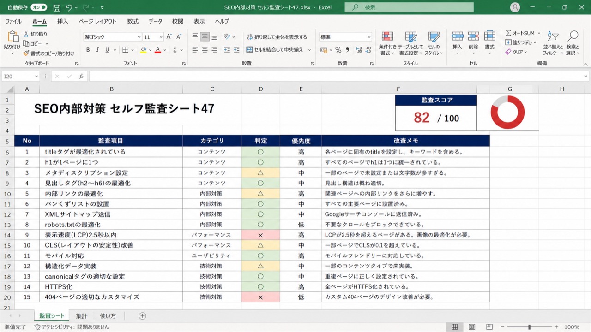Click the Save icon in title bar
The width and height of the screenshot is (591, 332).
pos(57,7)
